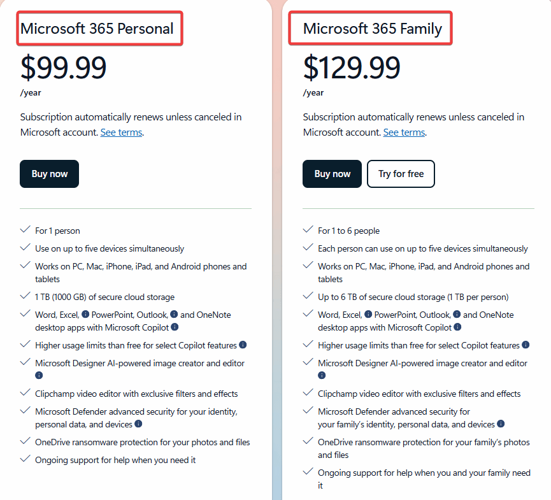The width and height of the screenshot is (551, 500).
Task: Show Copilot features usage limits info, Family plan
Action: tap(526, 345)
